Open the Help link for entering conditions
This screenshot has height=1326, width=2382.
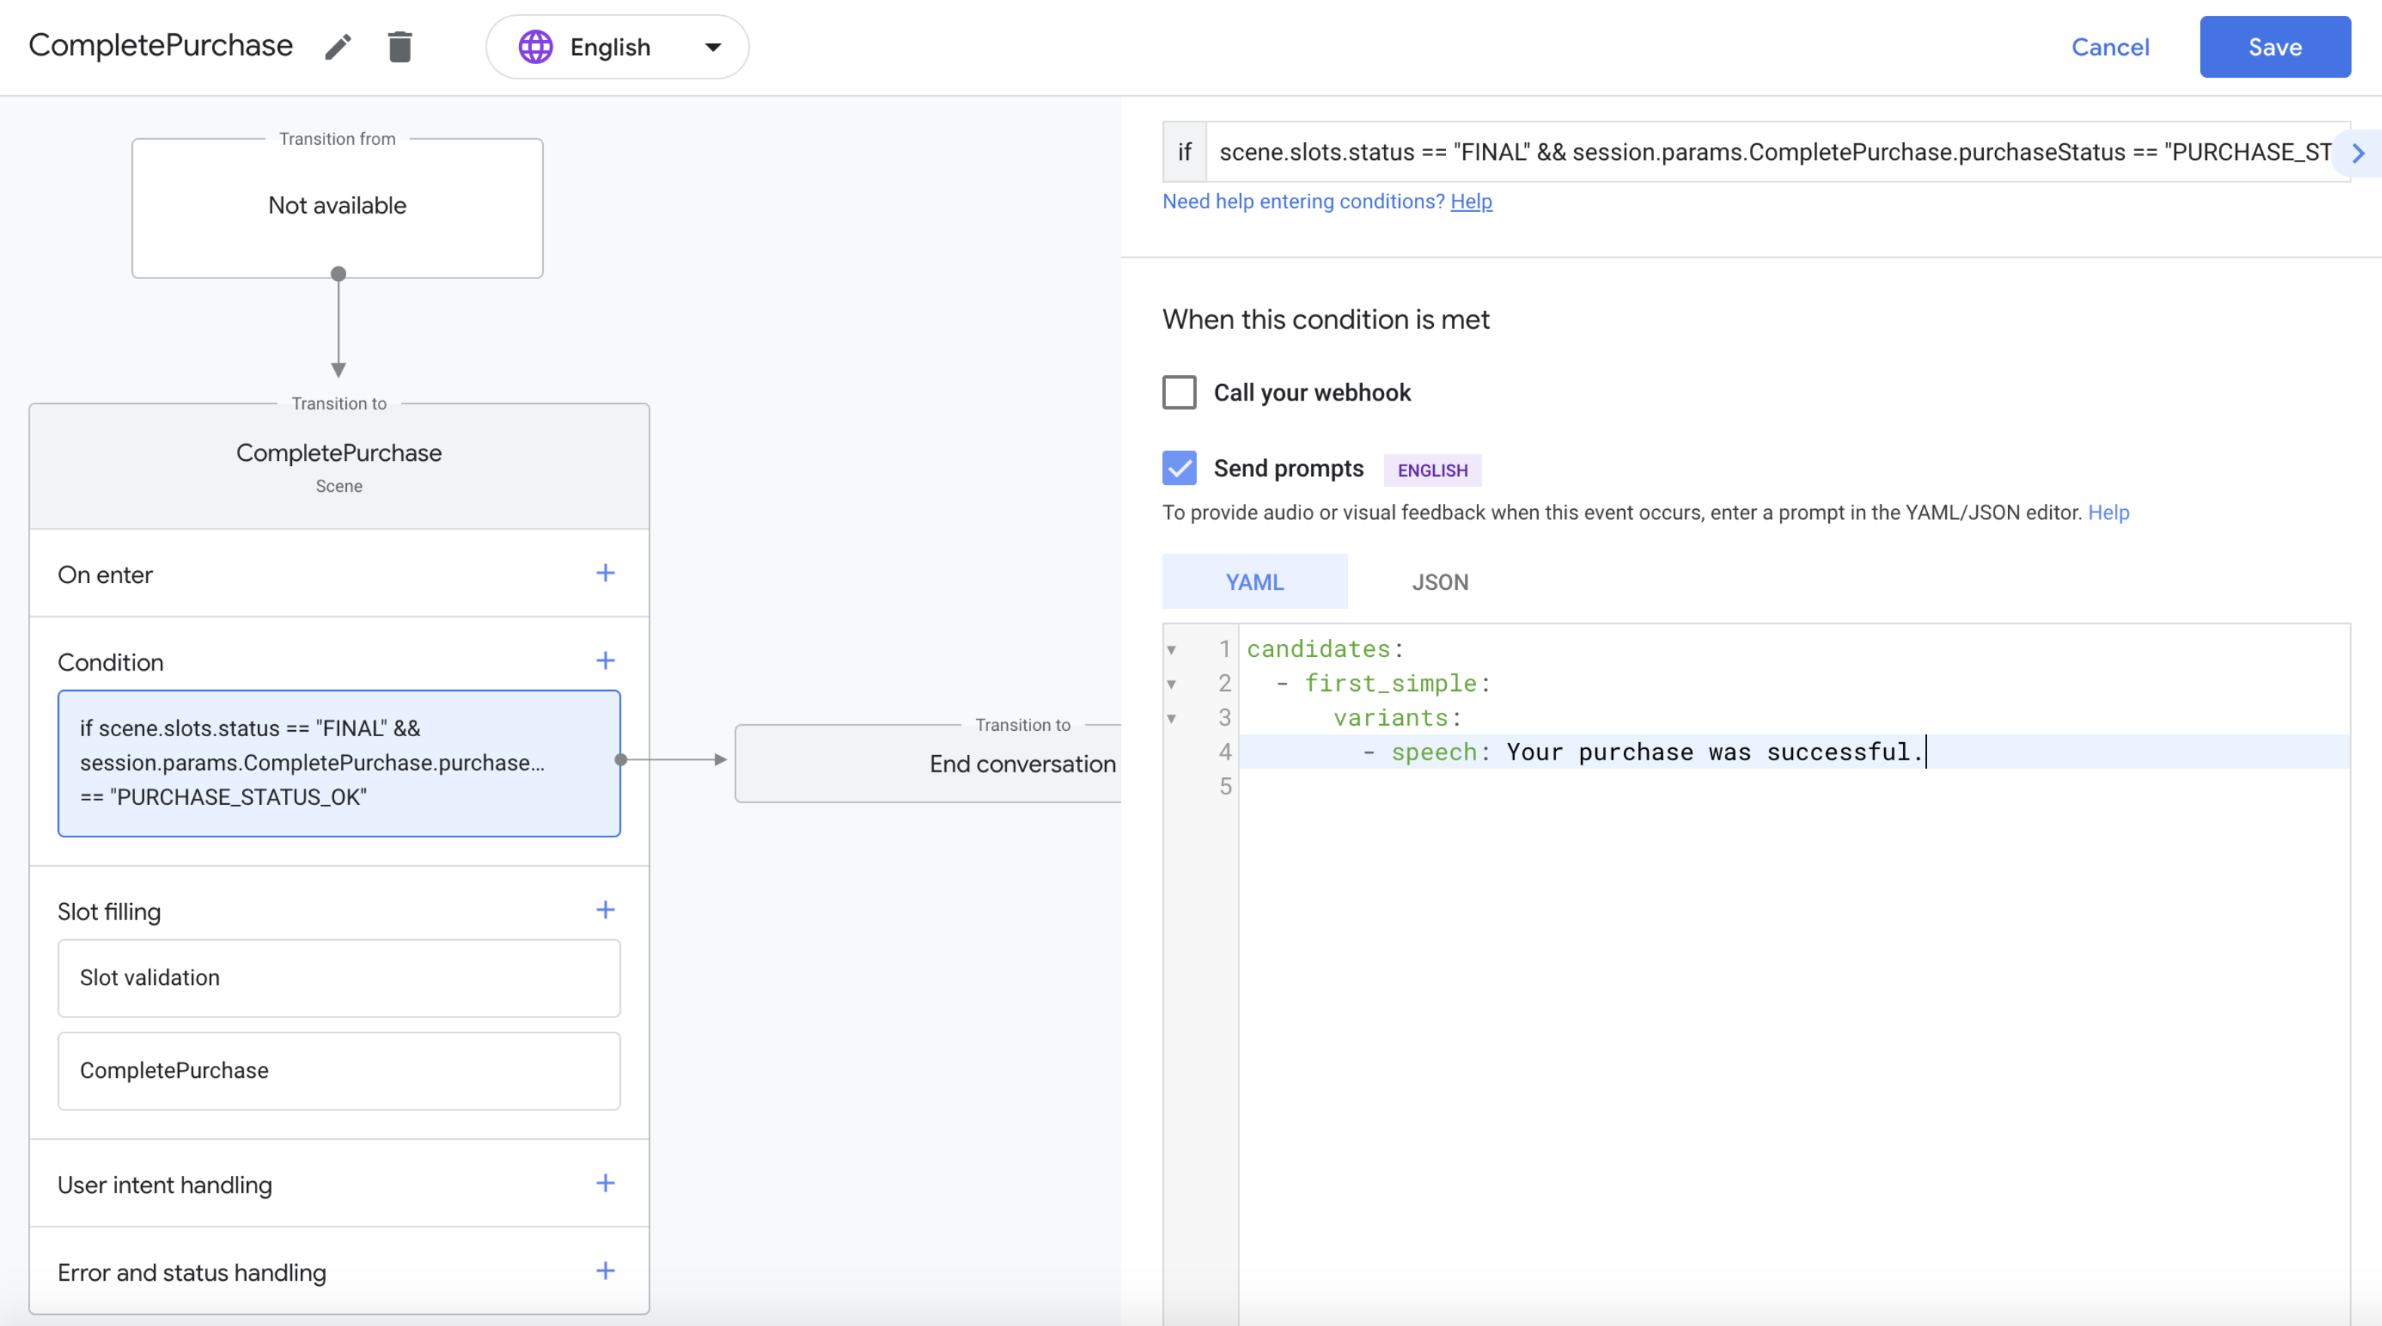pos(1470,201)
